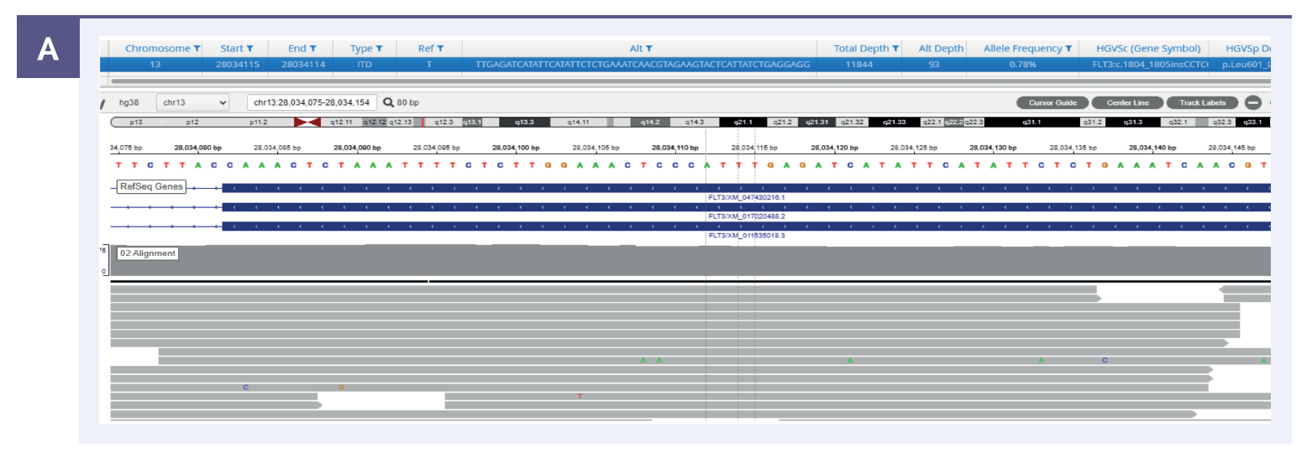Click the orange G mismatch in alignment reads
Image resolution: width=1312 pixels, height=464 pixels.
tap(340, 387)
